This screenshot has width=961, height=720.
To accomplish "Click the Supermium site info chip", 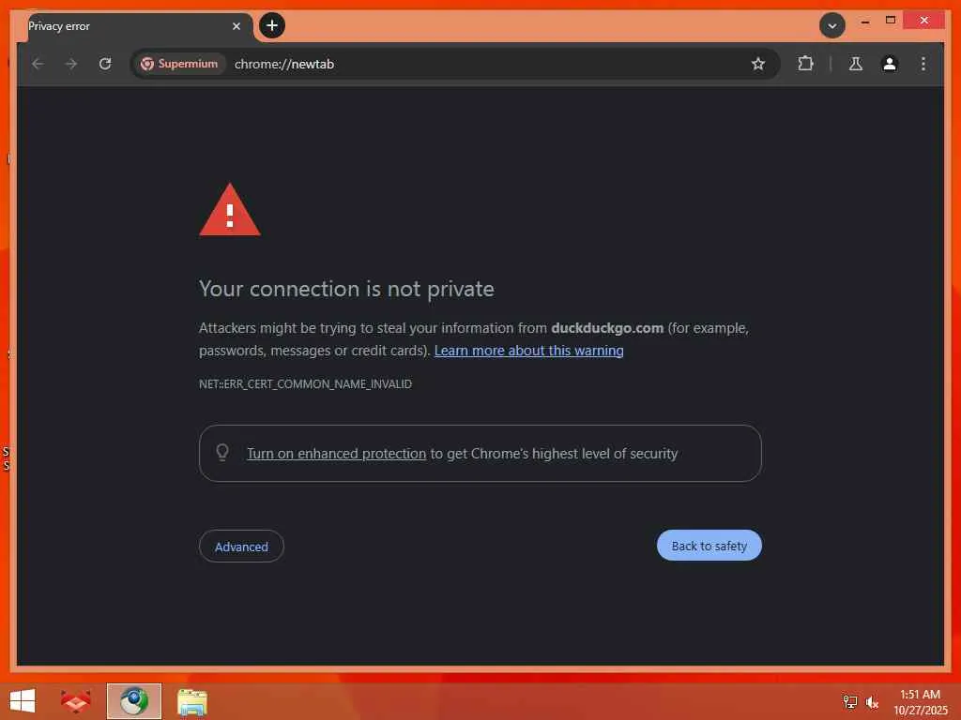I will (x=179, y=64).
